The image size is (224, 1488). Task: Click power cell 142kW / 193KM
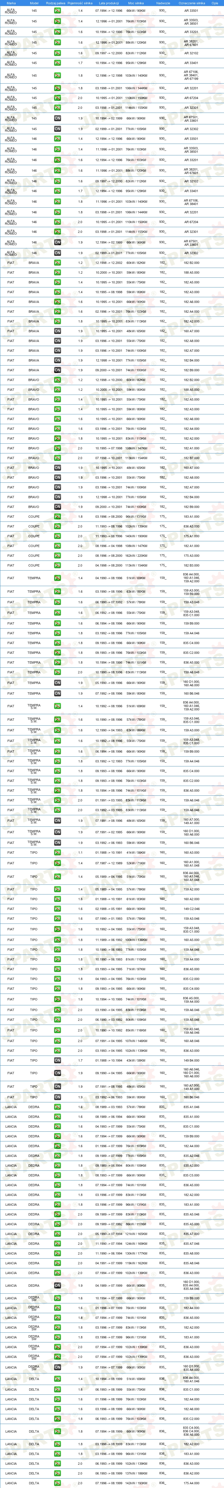coord(136,1483)
